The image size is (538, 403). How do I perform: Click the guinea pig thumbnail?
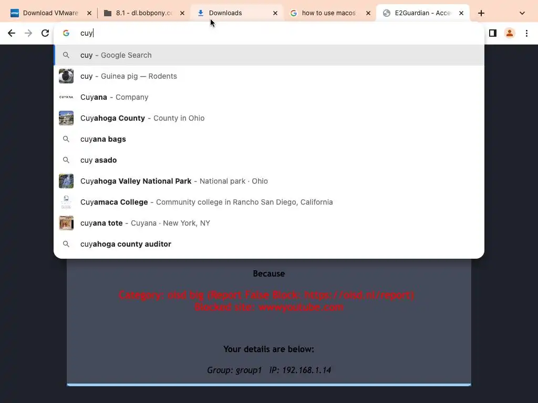(66, 76)
